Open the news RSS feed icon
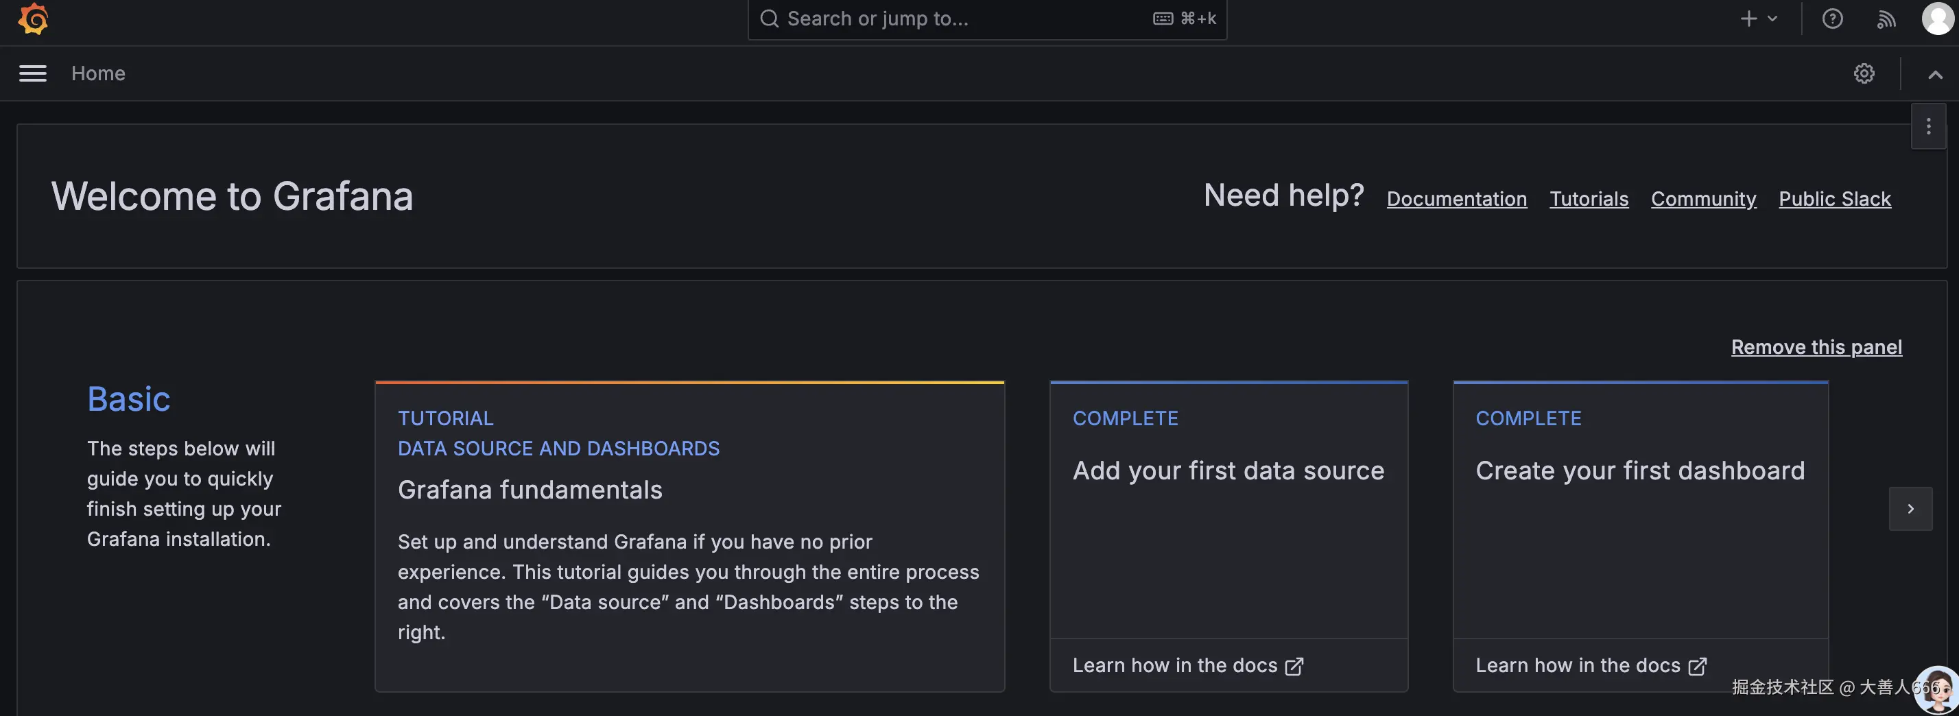Image resolution: width=1959 pixels, height=716 pixels. pos(1886,19)
